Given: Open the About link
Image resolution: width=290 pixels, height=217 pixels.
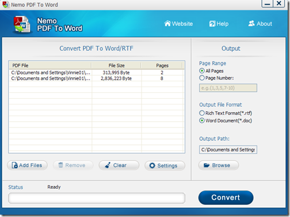Looking at the screenshot, I should (x=260, y=24).
